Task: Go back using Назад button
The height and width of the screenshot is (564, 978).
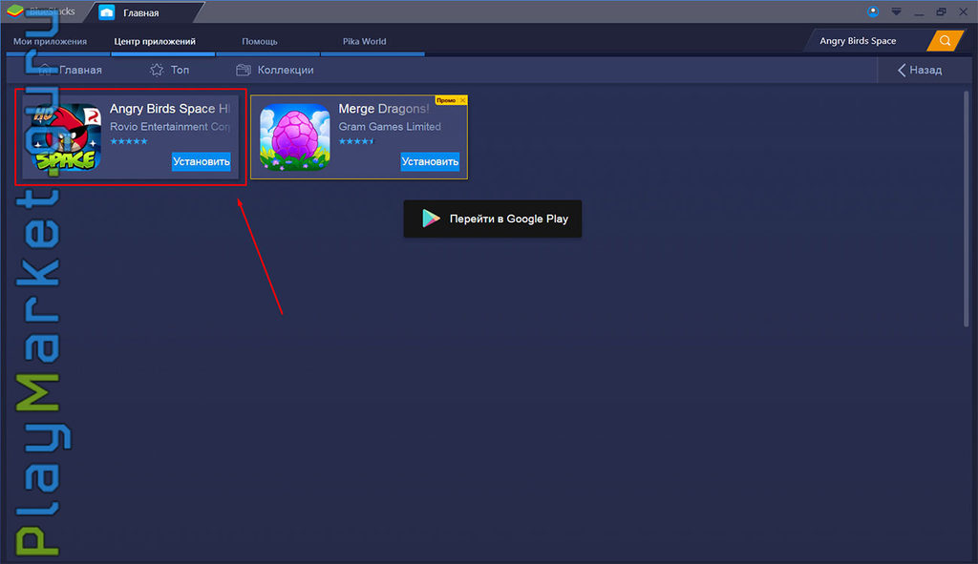Action: coord(920,71)
